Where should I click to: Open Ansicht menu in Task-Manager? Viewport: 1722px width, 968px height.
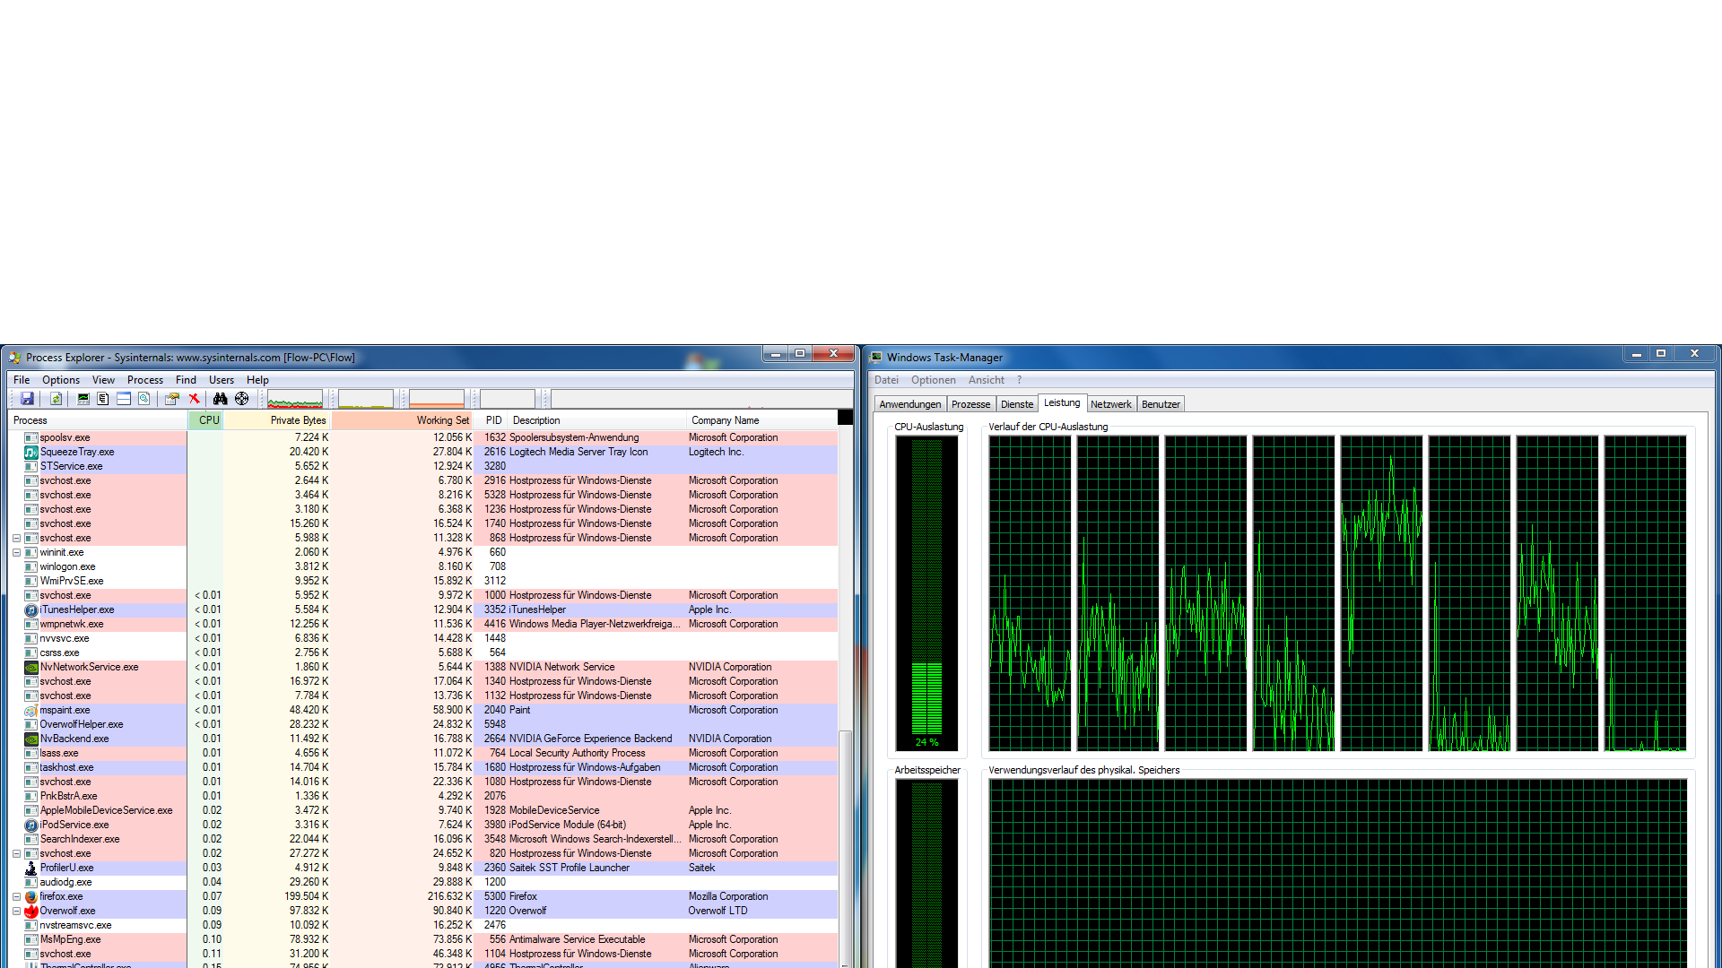986,380
